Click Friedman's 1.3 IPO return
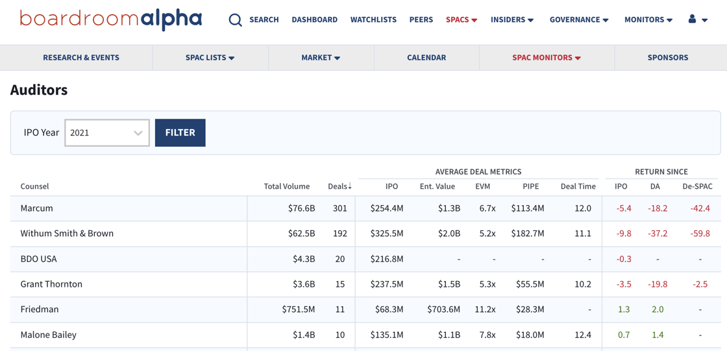 coord(624,309)
